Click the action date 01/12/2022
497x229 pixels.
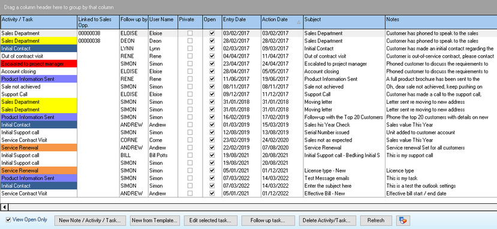pyautogui.click(x=282, y=193)
